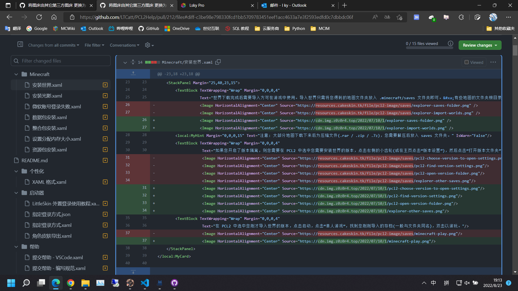518x291 pixels.
Task: Open Changes from all commits dropdown
Action: pyautogui.click(x=53, y=45)
